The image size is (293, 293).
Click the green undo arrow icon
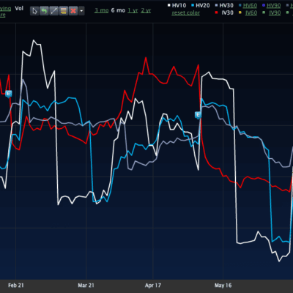(x=44, y=11)
